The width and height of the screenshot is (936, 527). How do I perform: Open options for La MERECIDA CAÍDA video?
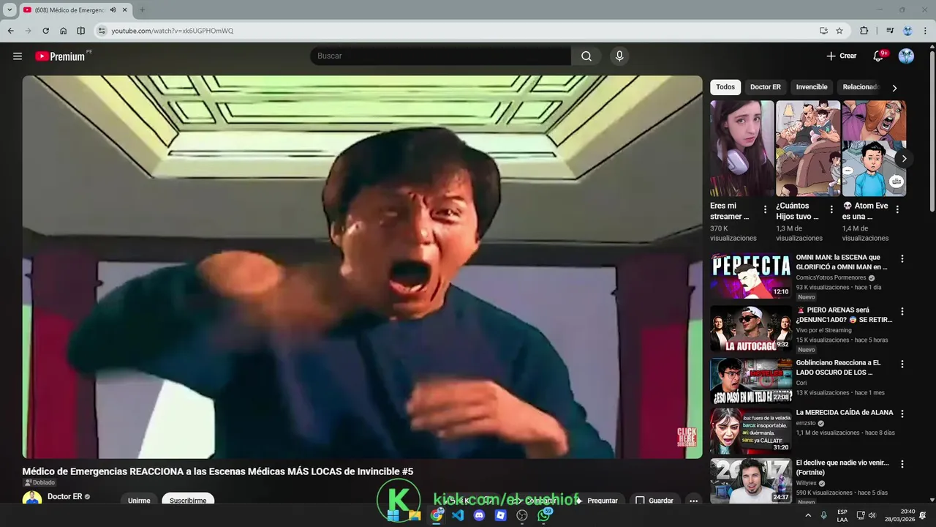click(x=902, y=414)
